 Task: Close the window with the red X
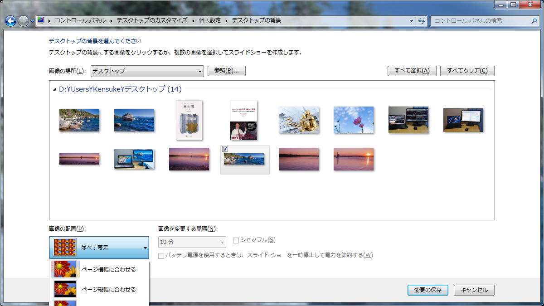[529, 4]
